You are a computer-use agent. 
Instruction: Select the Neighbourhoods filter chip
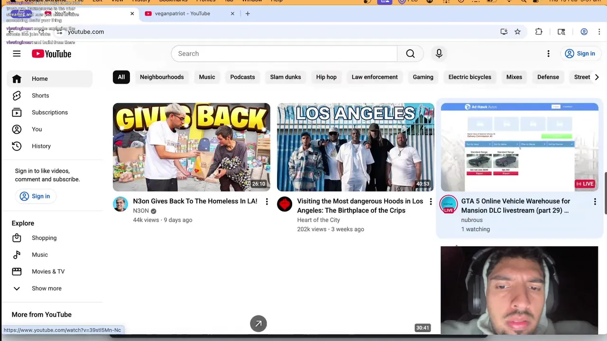pos(162,77)
